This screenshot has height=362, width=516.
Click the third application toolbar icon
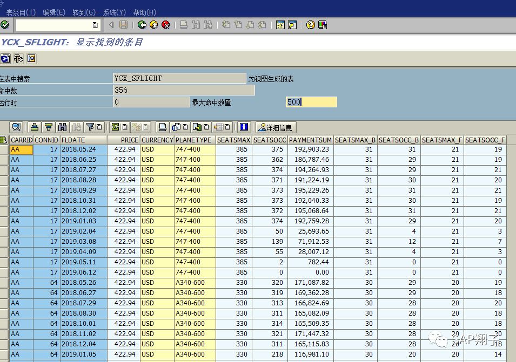click(x=31, y=59)
